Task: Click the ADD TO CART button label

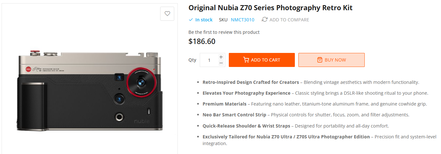Action: click(x=265, y=60)
